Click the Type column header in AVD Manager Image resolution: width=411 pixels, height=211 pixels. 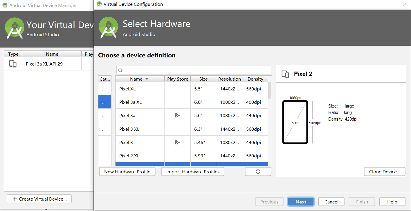coord(13,54)
